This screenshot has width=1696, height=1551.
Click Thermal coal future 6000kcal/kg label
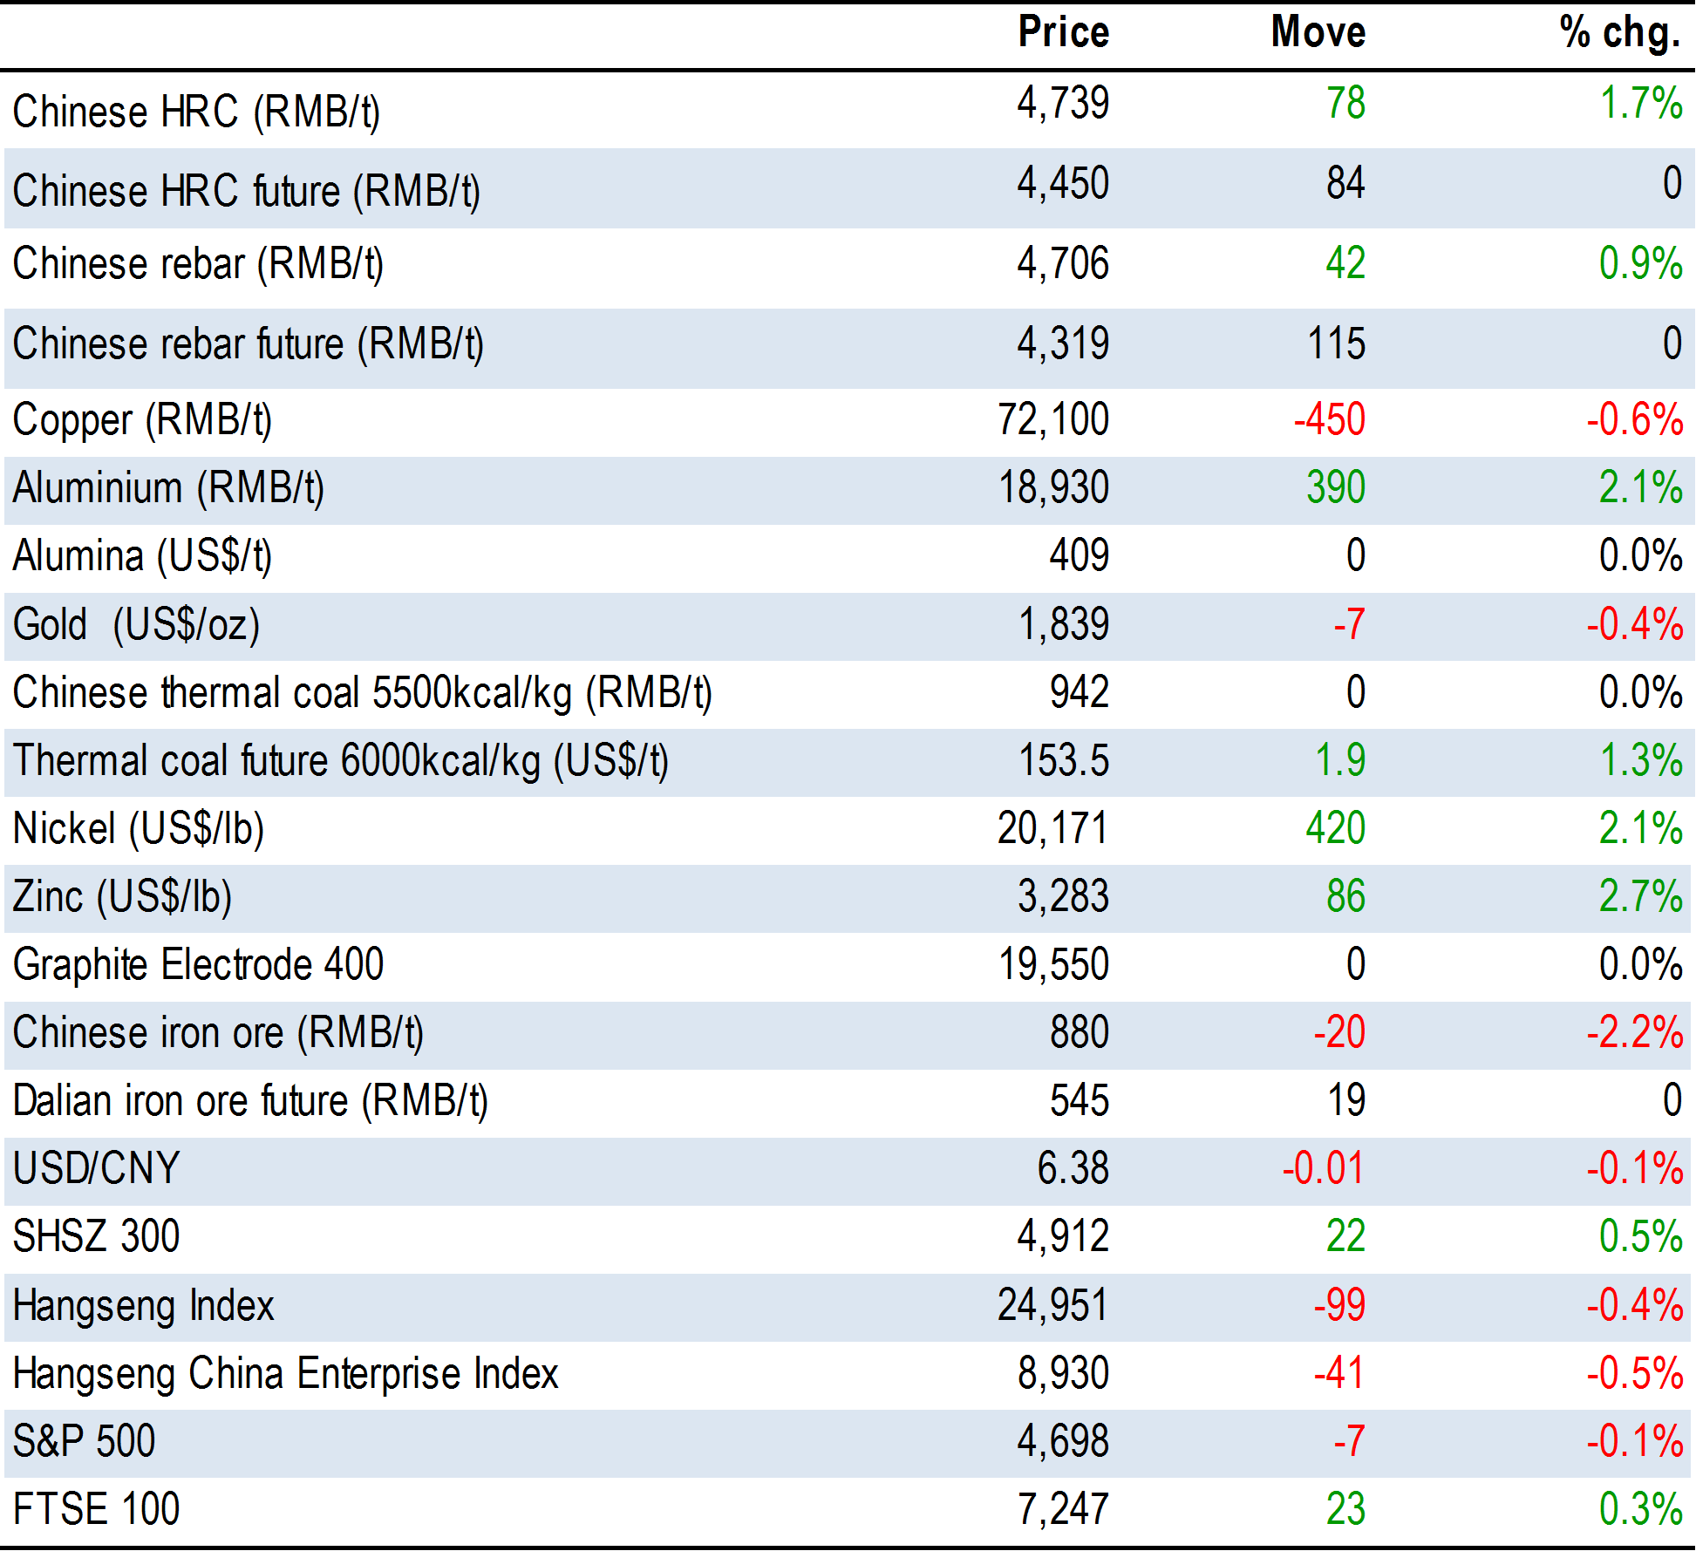click(340, 761)
